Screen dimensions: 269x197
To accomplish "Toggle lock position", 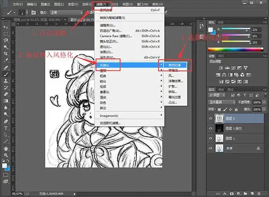I will pyautogui.click(x=230, y=109).
